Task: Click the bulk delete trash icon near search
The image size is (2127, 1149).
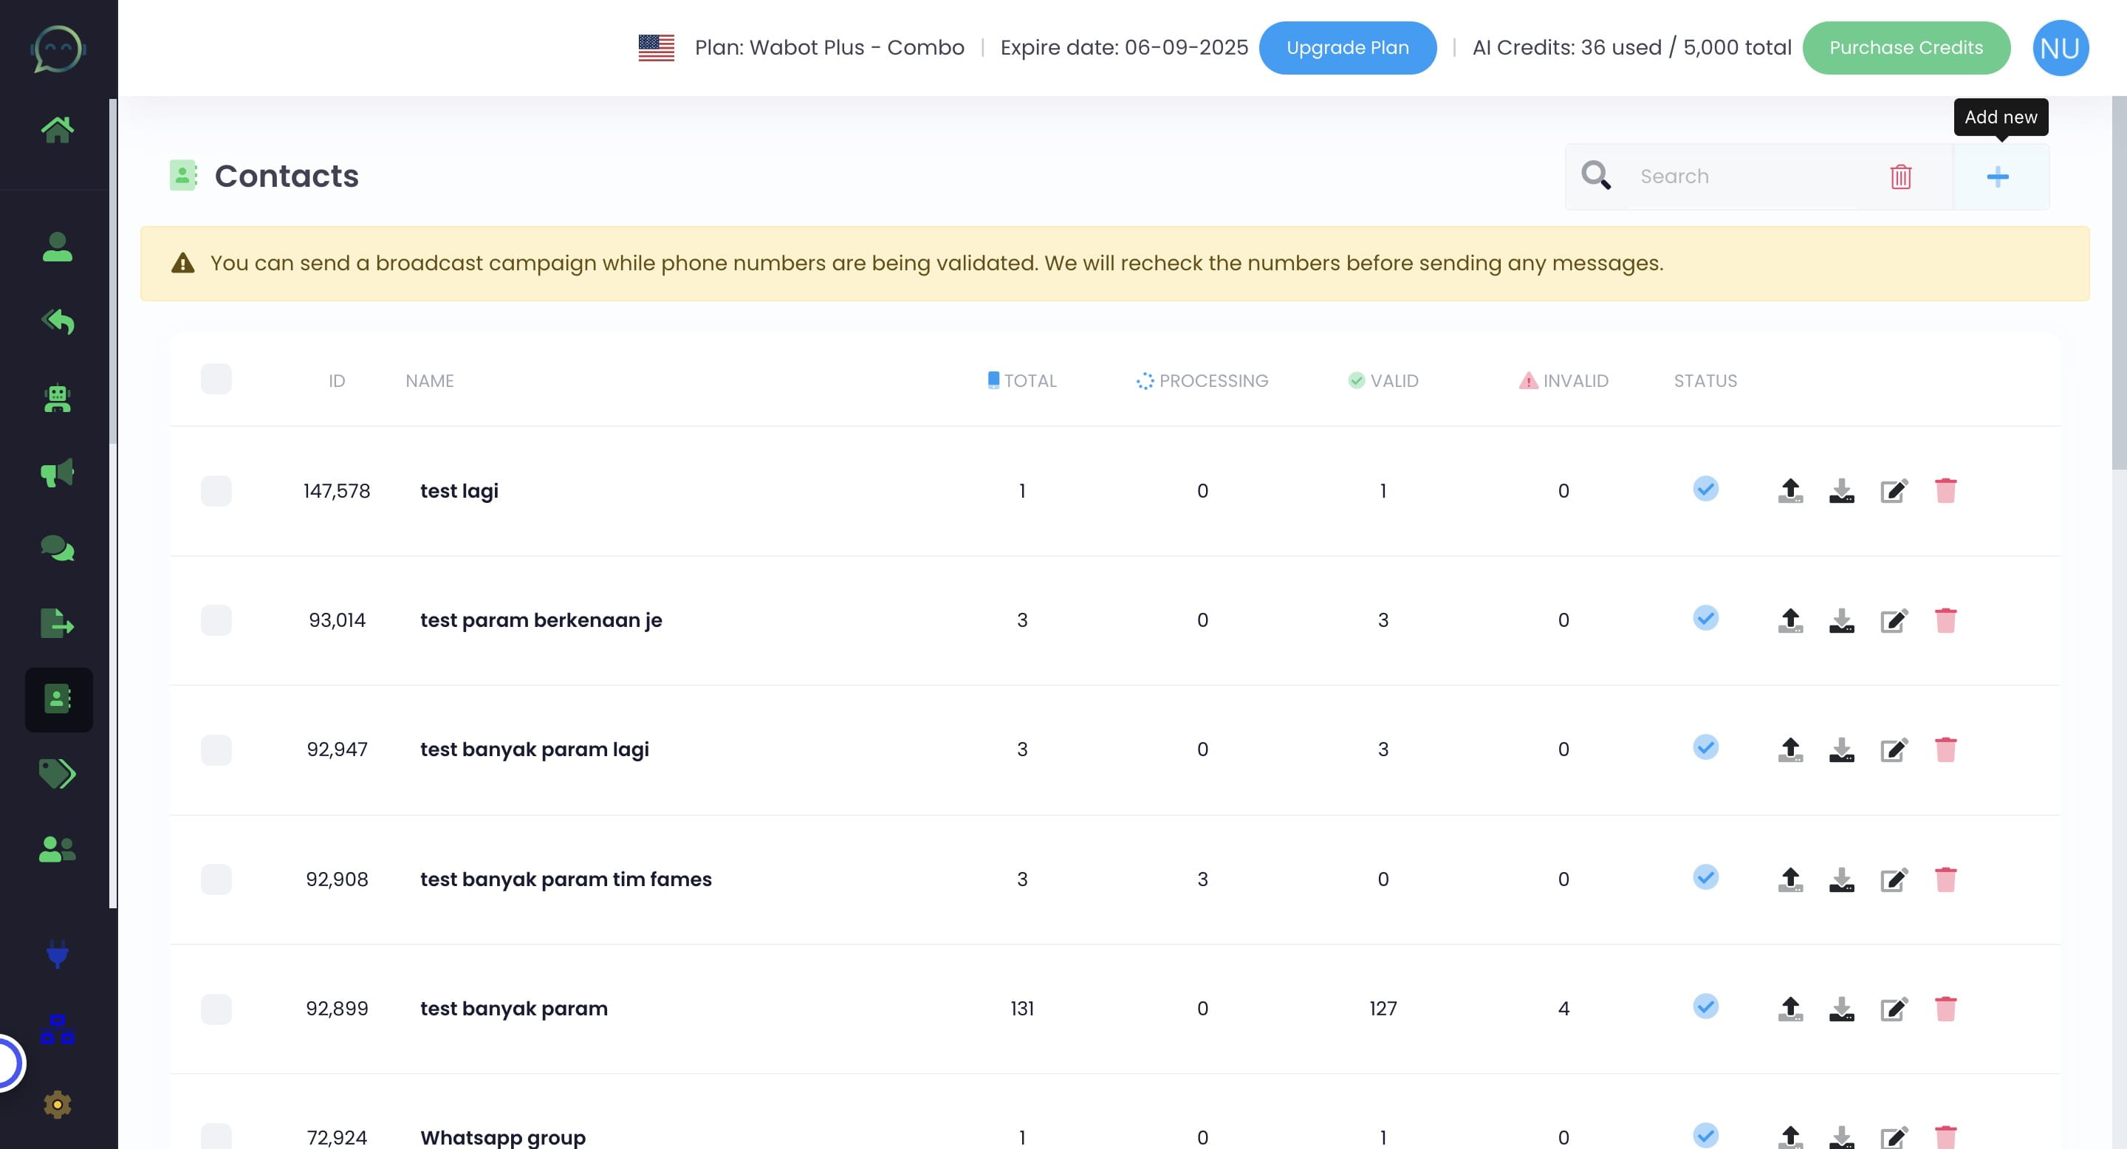Action: [1900, 176]
